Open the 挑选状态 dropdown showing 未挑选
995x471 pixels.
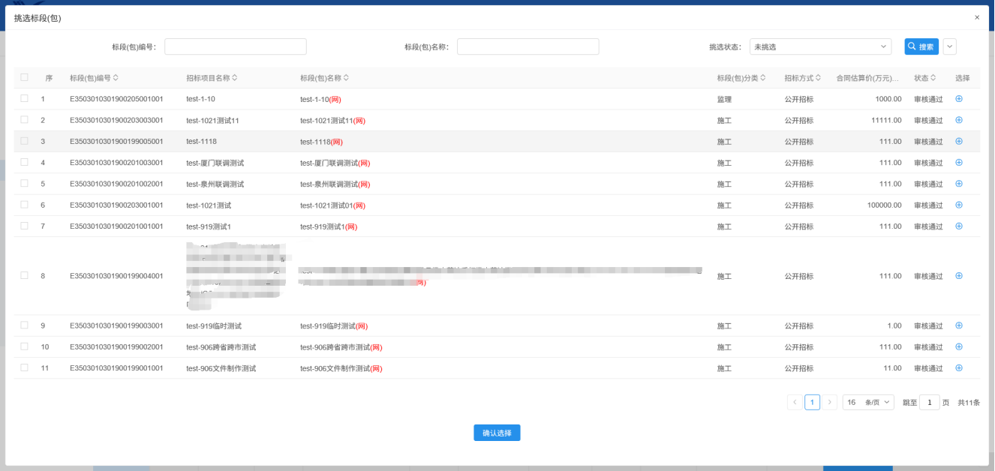[x=819, y=46]
